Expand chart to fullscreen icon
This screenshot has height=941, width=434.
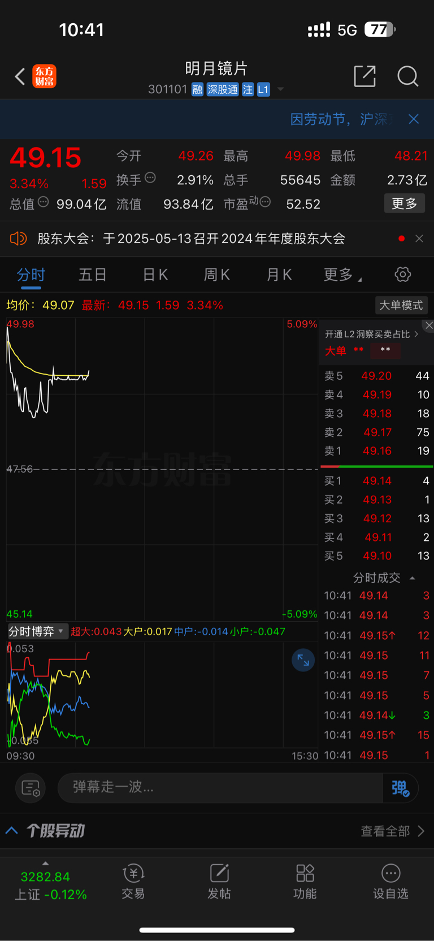[303, 660]
